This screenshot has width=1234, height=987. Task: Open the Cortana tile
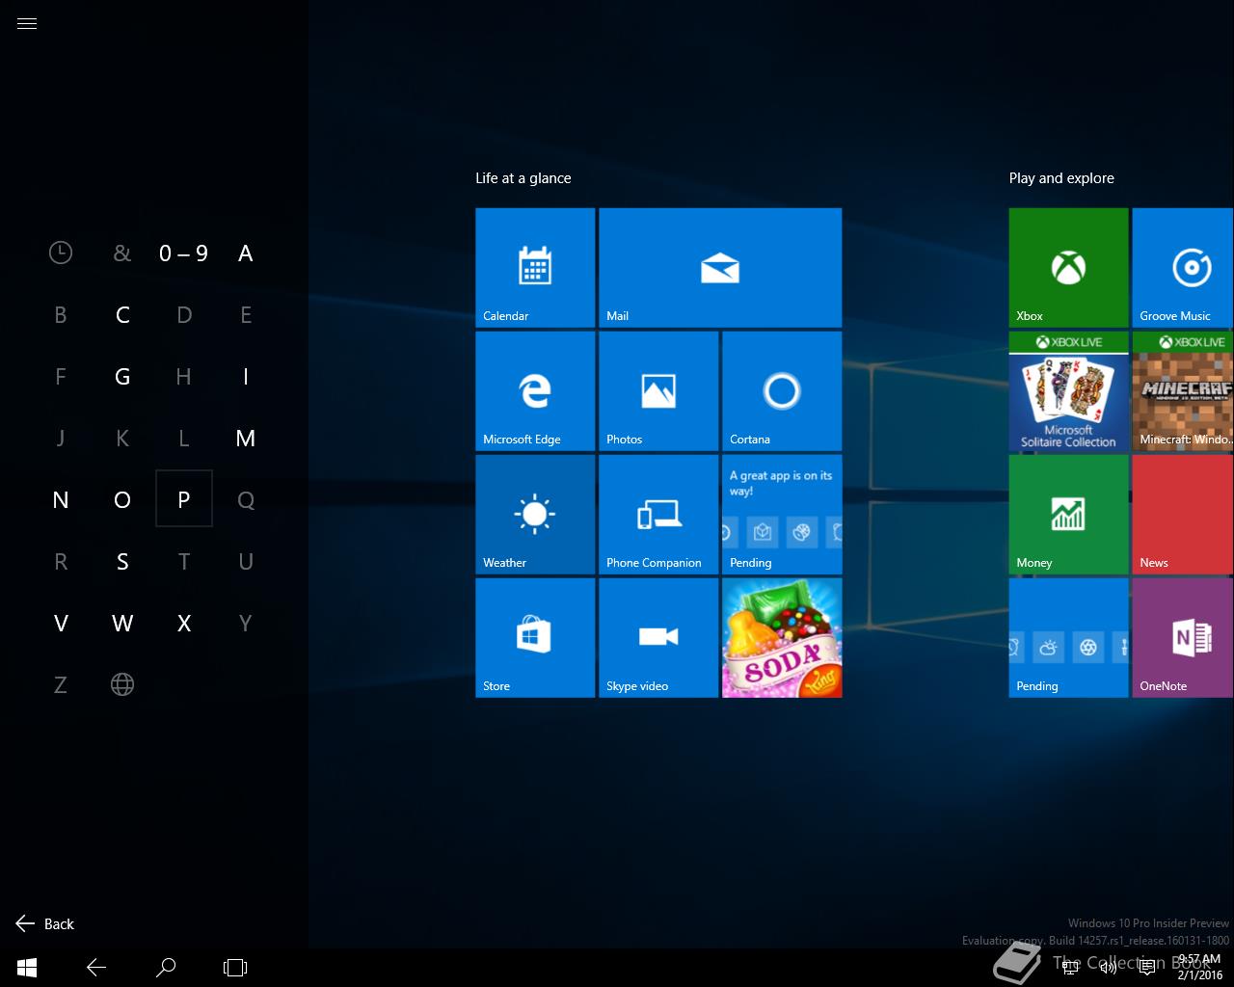click(x=782, y=391)
